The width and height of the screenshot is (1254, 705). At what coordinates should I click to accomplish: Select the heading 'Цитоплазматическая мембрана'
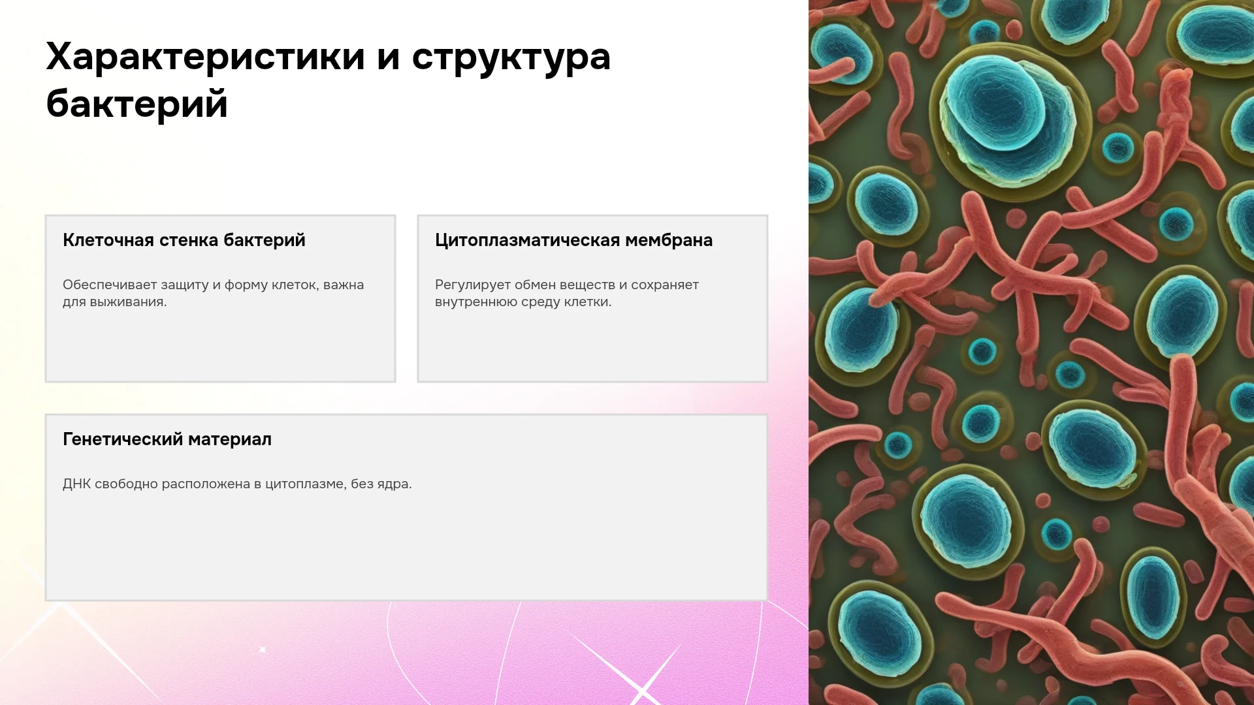pos(573,240)
